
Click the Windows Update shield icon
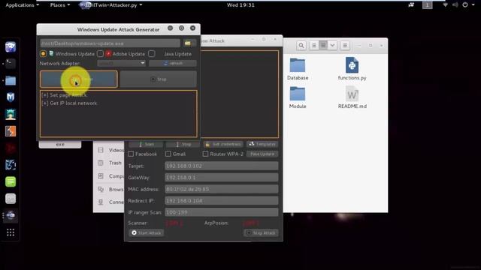51,54
